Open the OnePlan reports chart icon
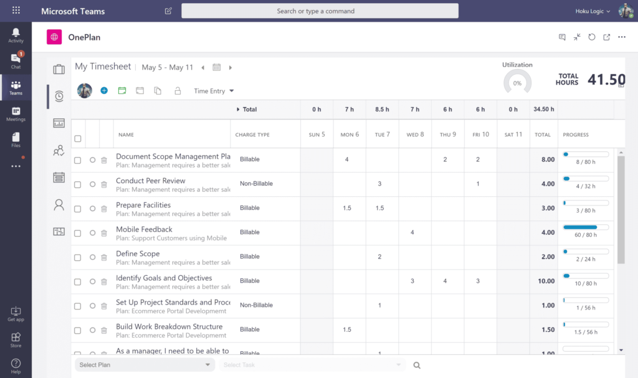This screenshot has height=378, width=638. coord(59,123)
